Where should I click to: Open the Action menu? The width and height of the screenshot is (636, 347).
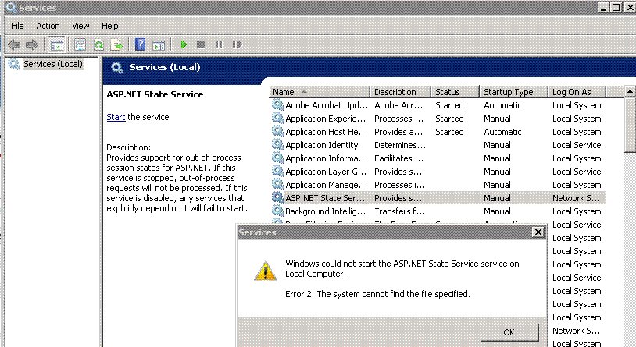(x=48, y=26)
